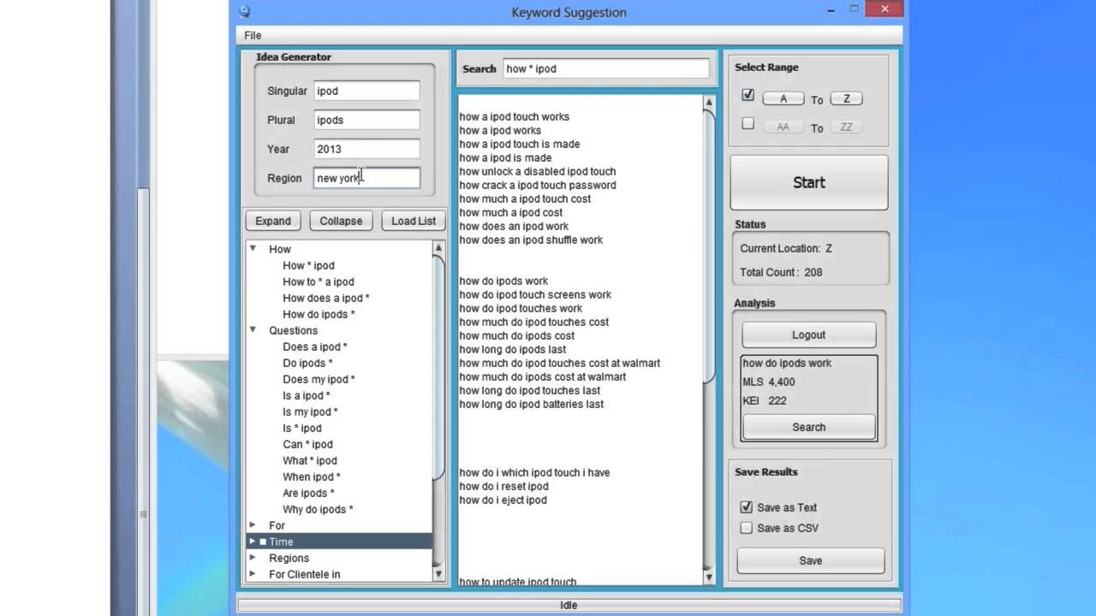Viewport: 1096px width, 616px height.
Task: Close the Keyword Suggestion window
Action: tap(883, 9)
